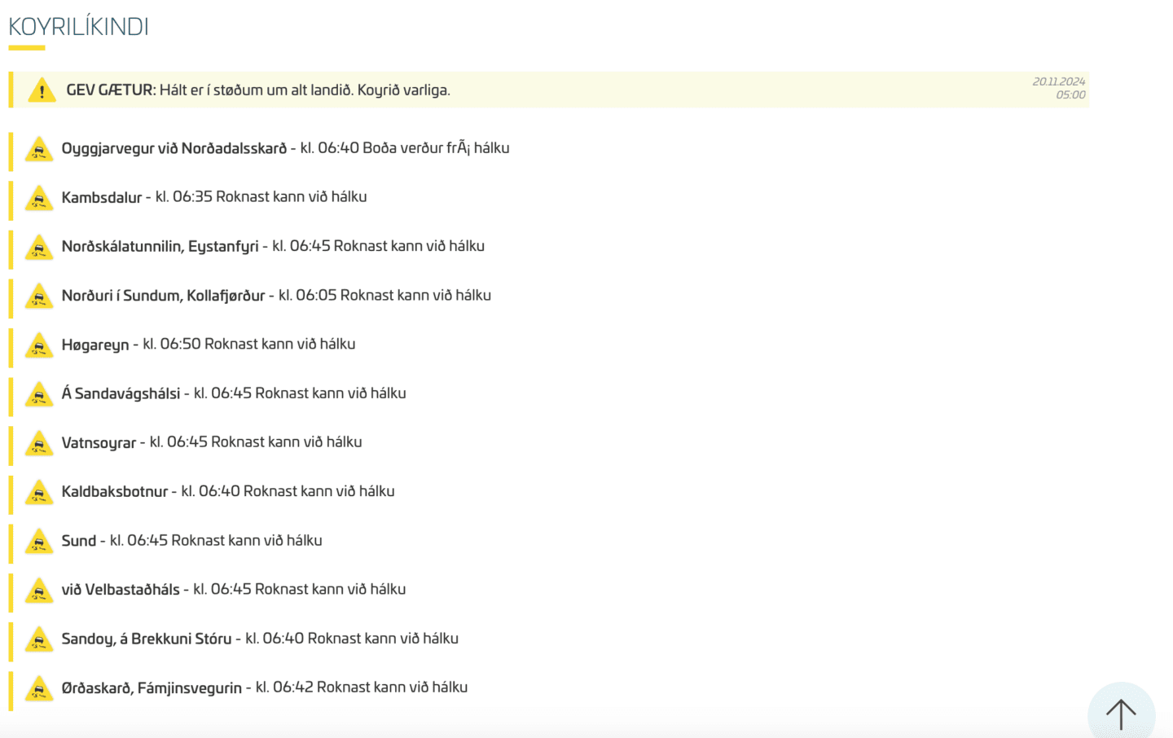The height and width of the screenshot is (738, 1173).
Task: Click the KOYRILÍKINDI heading
Action: (x=78, y=27)
